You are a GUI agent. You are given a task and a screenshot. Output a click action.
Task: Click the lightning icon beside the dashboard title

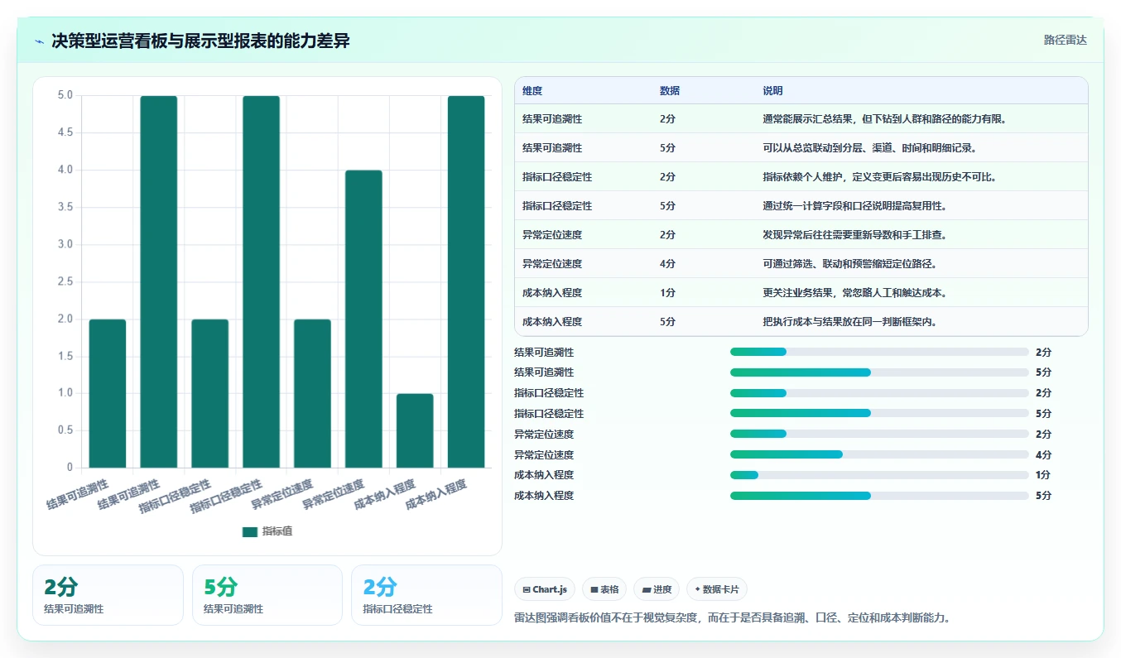pyautogui.click(x=40, y=41)
